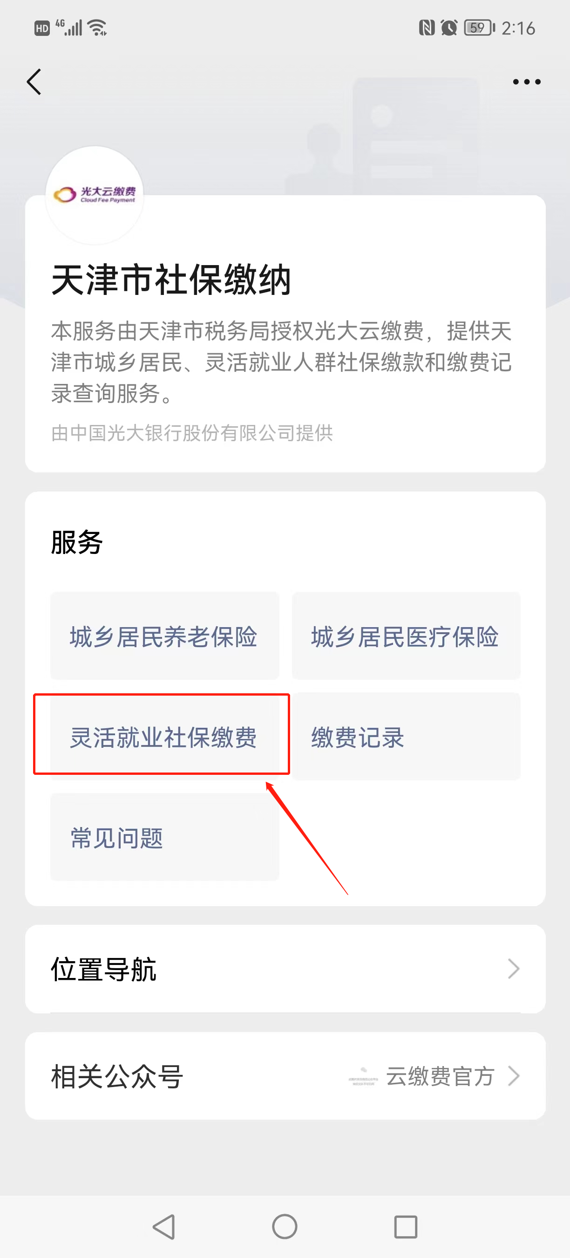Open the three-dot more options menu

point(527,82)
